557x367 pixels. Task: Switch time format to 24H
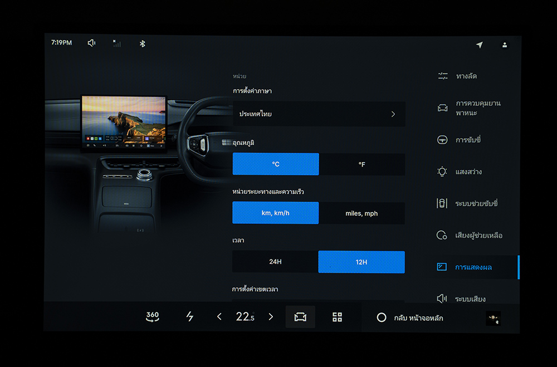tap(275, 262)
